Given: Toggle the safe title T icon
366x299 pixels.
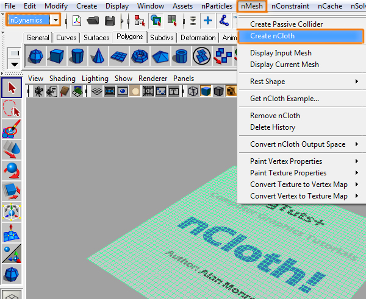Looking at the screenshot, I should pos(174,91).
